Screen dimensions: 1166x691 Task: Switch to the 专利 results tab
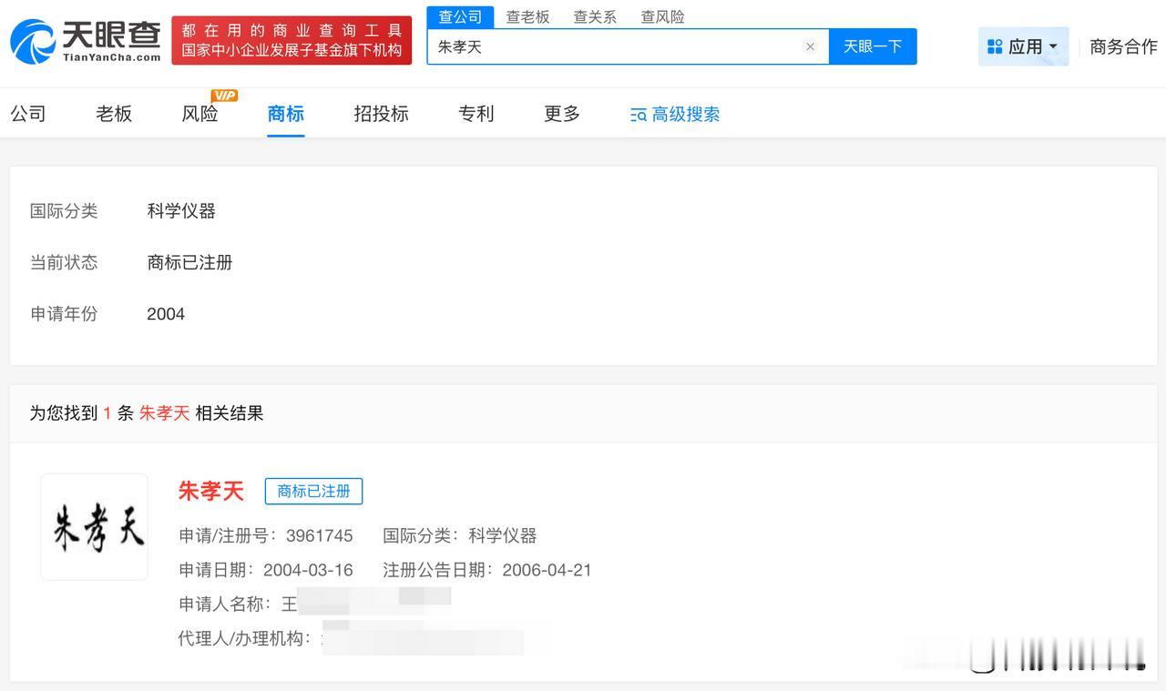[476, 114]
